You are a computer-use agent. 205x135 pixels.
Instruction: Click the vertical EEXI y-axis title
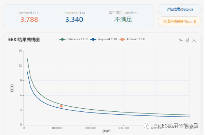tap(12, 88)
